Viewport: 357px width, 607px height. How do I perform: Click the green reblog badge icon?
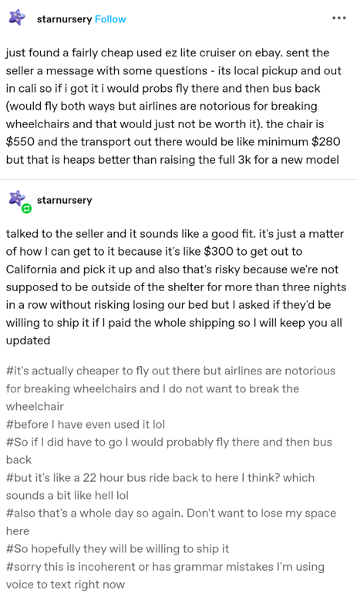27,209
